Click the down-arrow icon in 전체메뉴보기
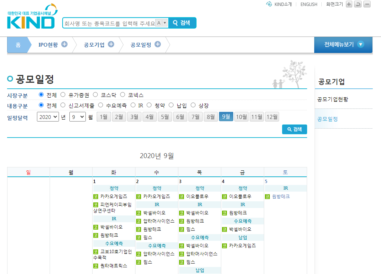Screen dimensions: 381x274 click(360, 44)
